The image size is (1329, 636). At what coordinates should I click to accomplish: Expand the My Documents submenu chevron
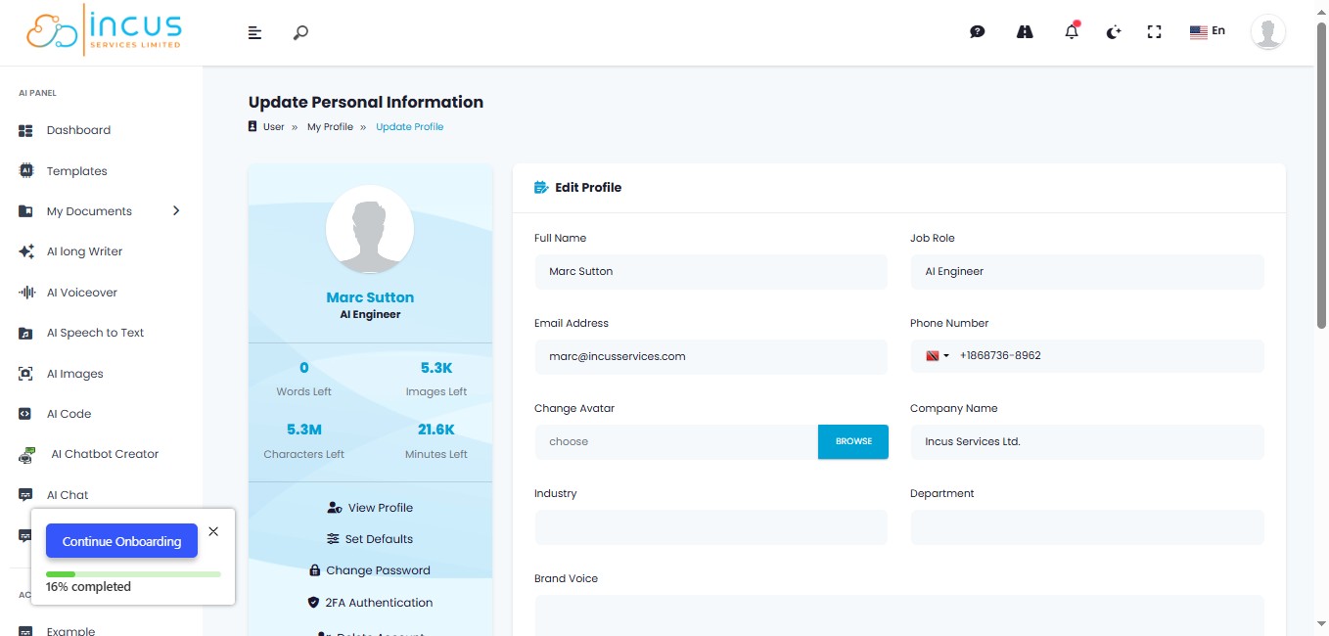(176, 210)
